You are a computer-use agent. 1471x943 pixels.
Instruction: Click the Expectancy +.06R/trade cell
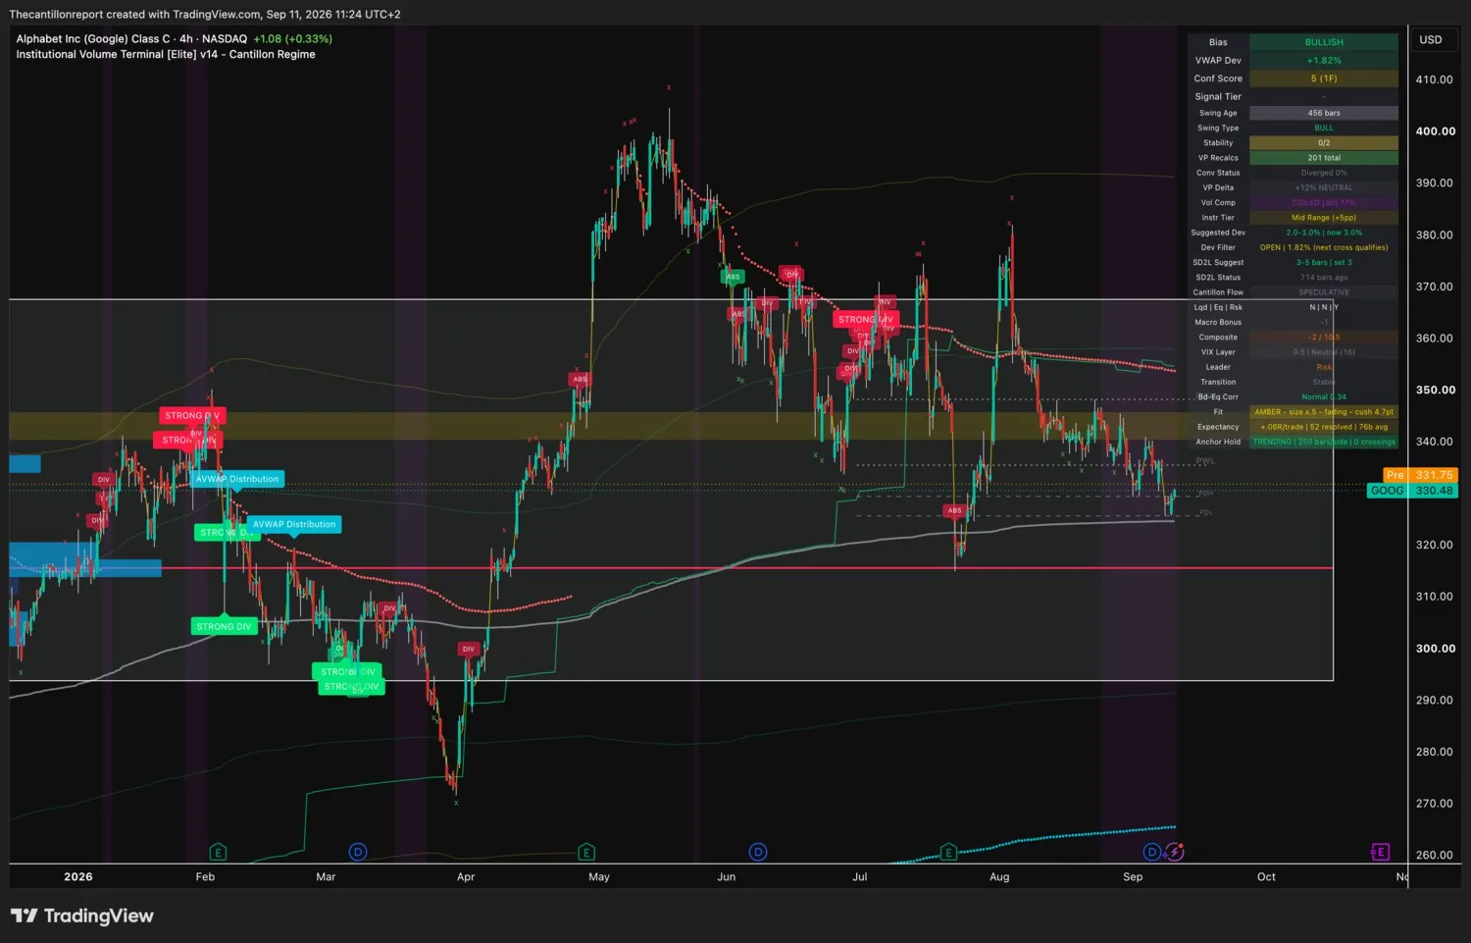click(1324, 427)
